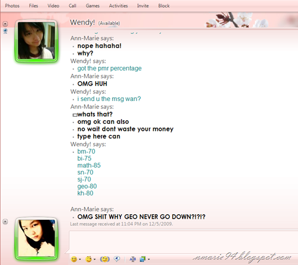Screen dimensions: 298x265
Task: Click the message "whats that?"
Action: 95,114
